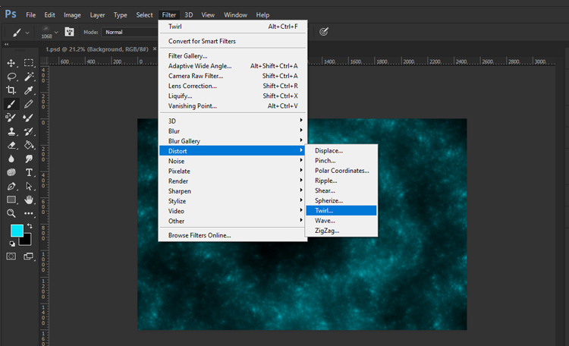Image resolution: width=569 pixels, height=346 pixels.
Task: Open the cyan foreground color swatch
Action: tap(17, 231)
